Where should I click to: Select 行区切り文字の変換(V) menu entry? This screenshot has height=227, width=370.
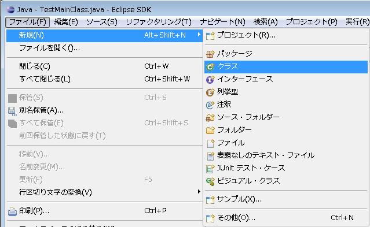coord(104,192)
